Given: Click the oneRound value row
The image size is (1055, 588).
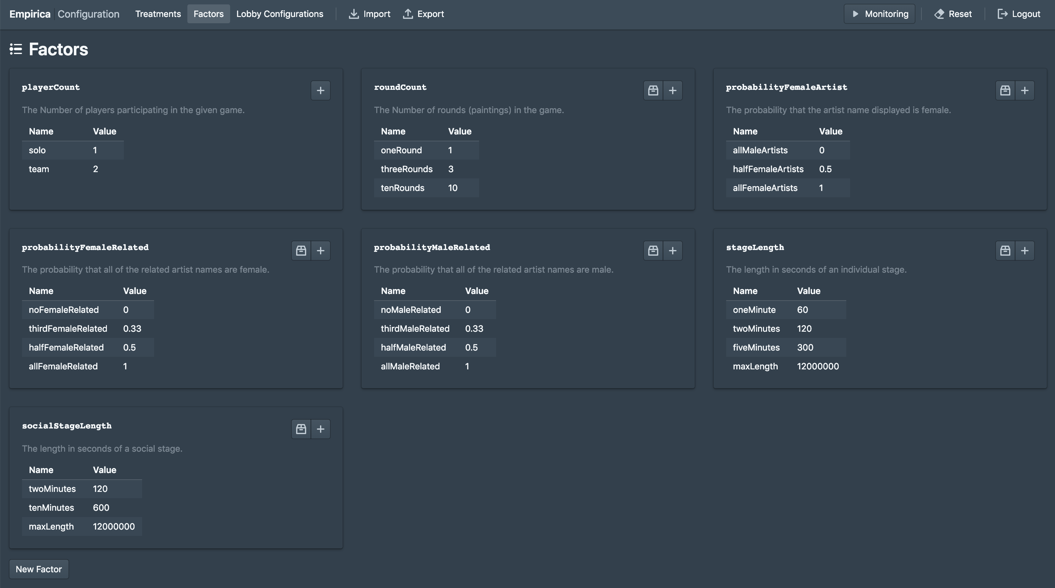Looking at the screenshot, I should tap(426, 150).
